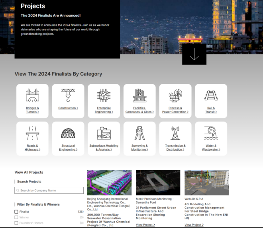Open the Surveying & Monitoring instrument icon
Screen dimensions: 263x228
click(x=139, y=133)
